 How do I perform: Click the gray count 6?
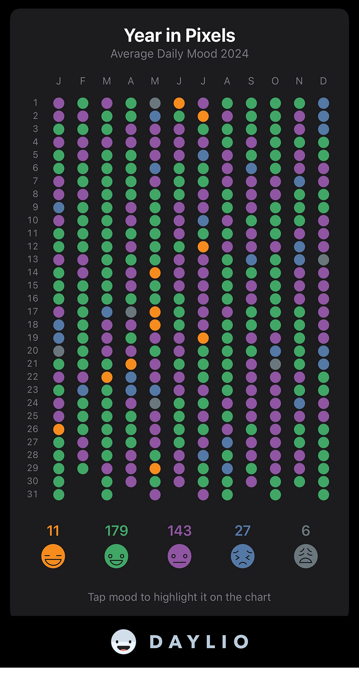click(x=306, y=530)
